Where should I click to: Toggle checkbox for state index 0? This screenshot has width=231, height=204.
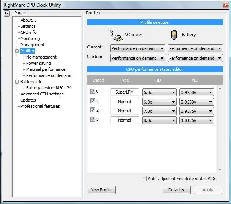click(93, 91)
